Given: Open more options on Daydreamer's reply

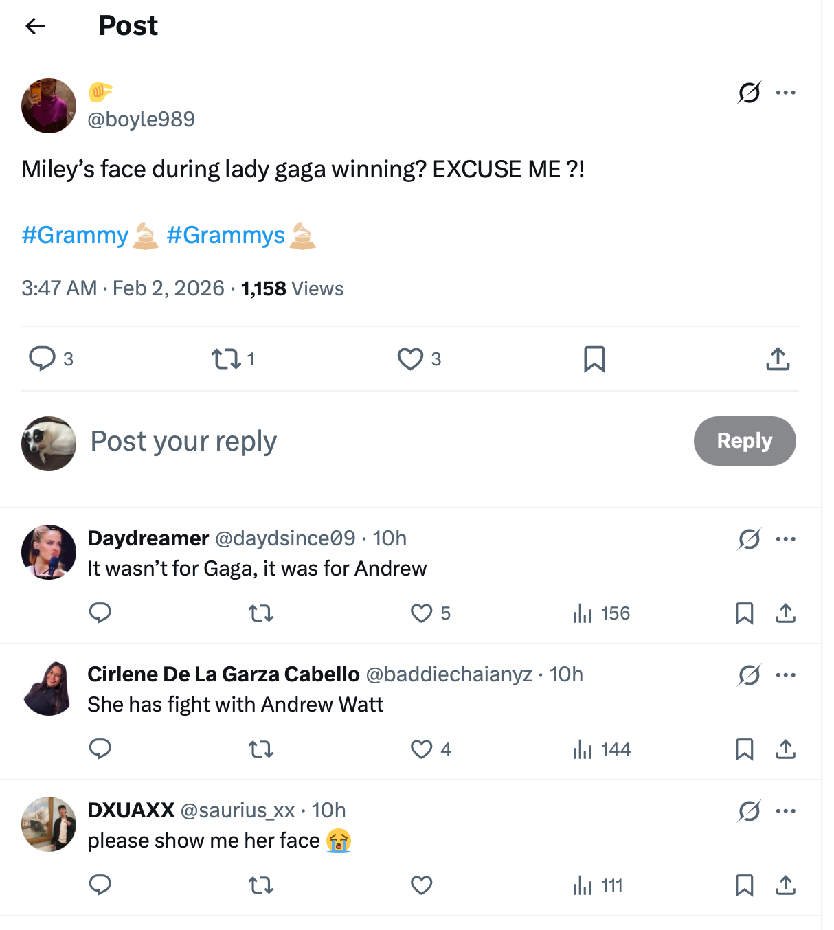Looking at the screenshot, I should [785, 538].
